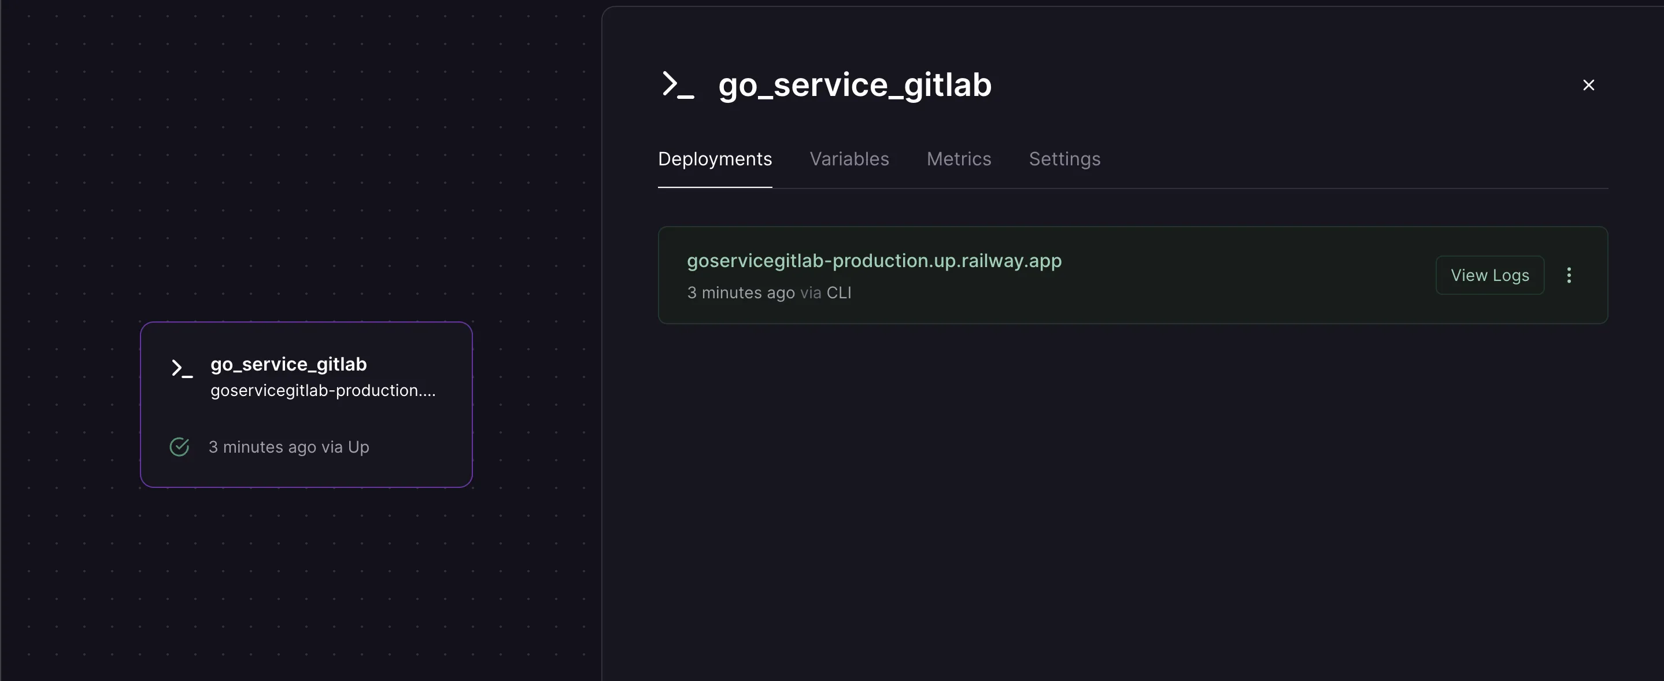Image resolution: width=1664 pixels, height=681 pixels.
Task: Open the Variables tab
Action: tap(849, 159)
